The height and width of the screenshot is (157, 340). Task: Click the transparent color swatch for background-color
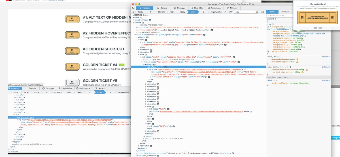(293, 31)
